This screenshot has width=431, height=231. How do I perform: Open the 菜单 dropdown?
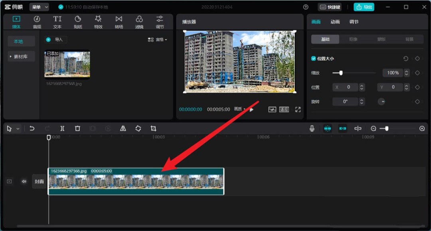click(x=39, y=6)
